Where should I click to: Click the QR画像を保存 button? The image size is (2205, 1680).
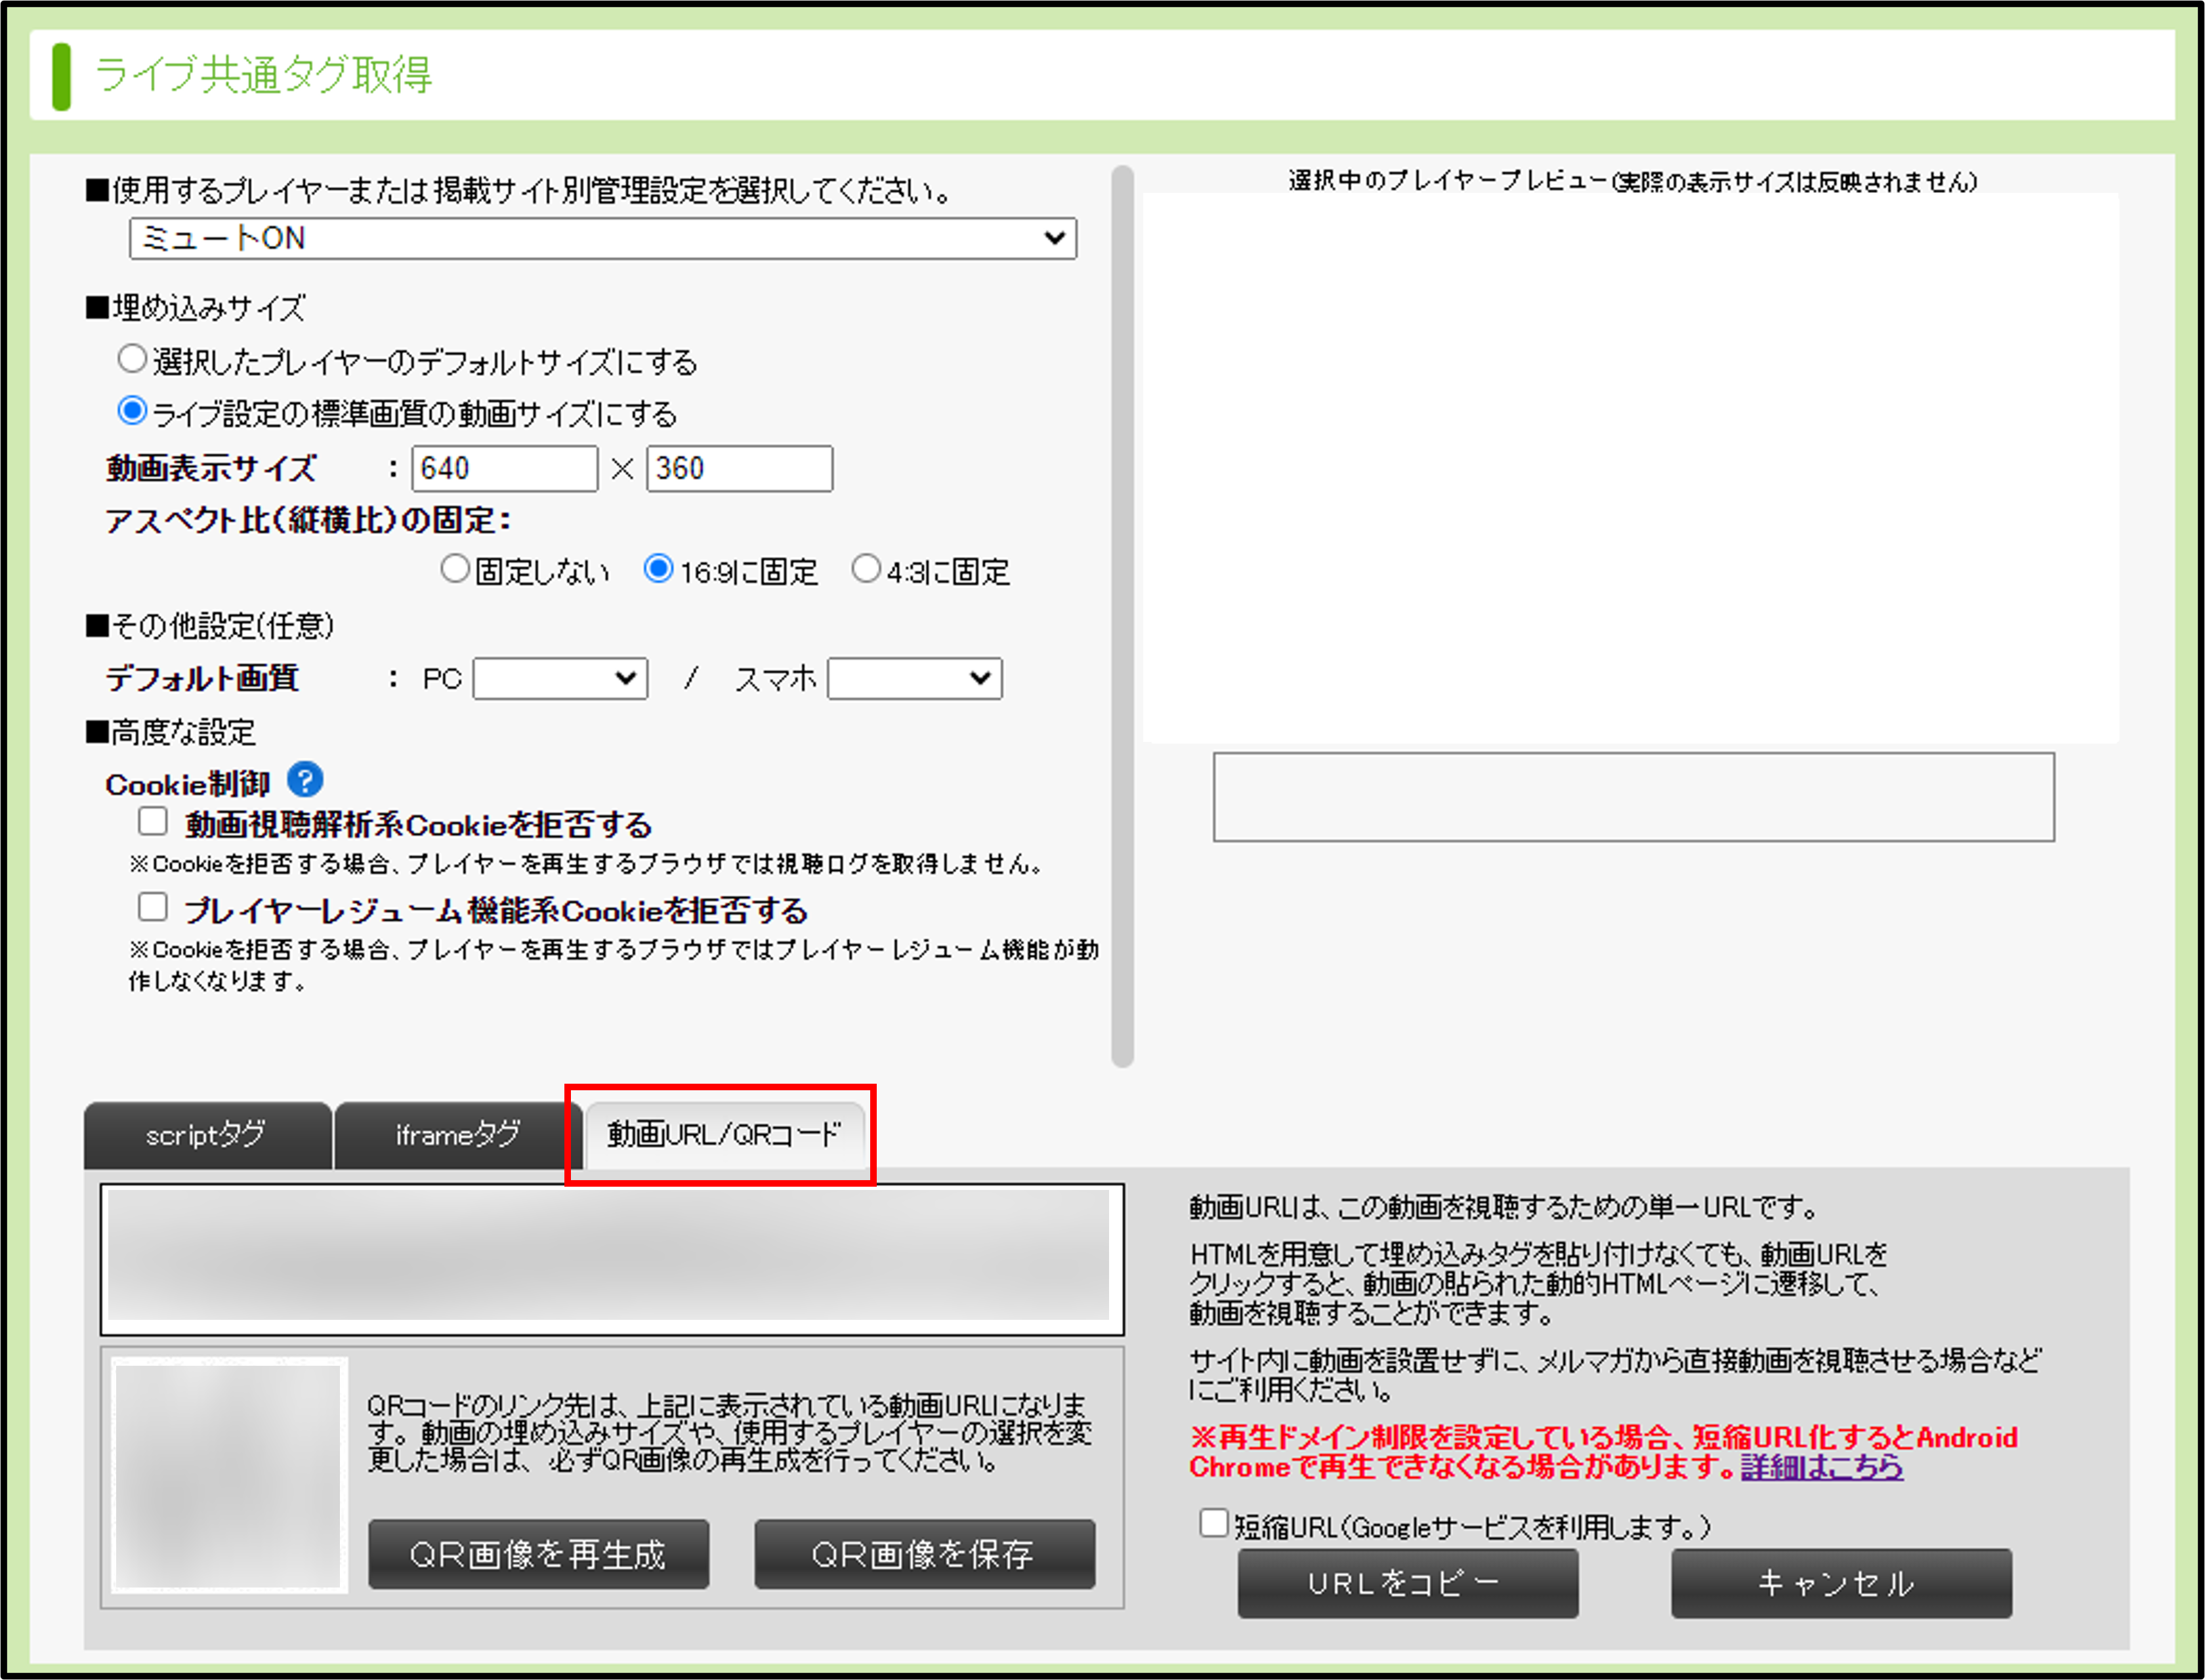click(x=925, y=1554)
